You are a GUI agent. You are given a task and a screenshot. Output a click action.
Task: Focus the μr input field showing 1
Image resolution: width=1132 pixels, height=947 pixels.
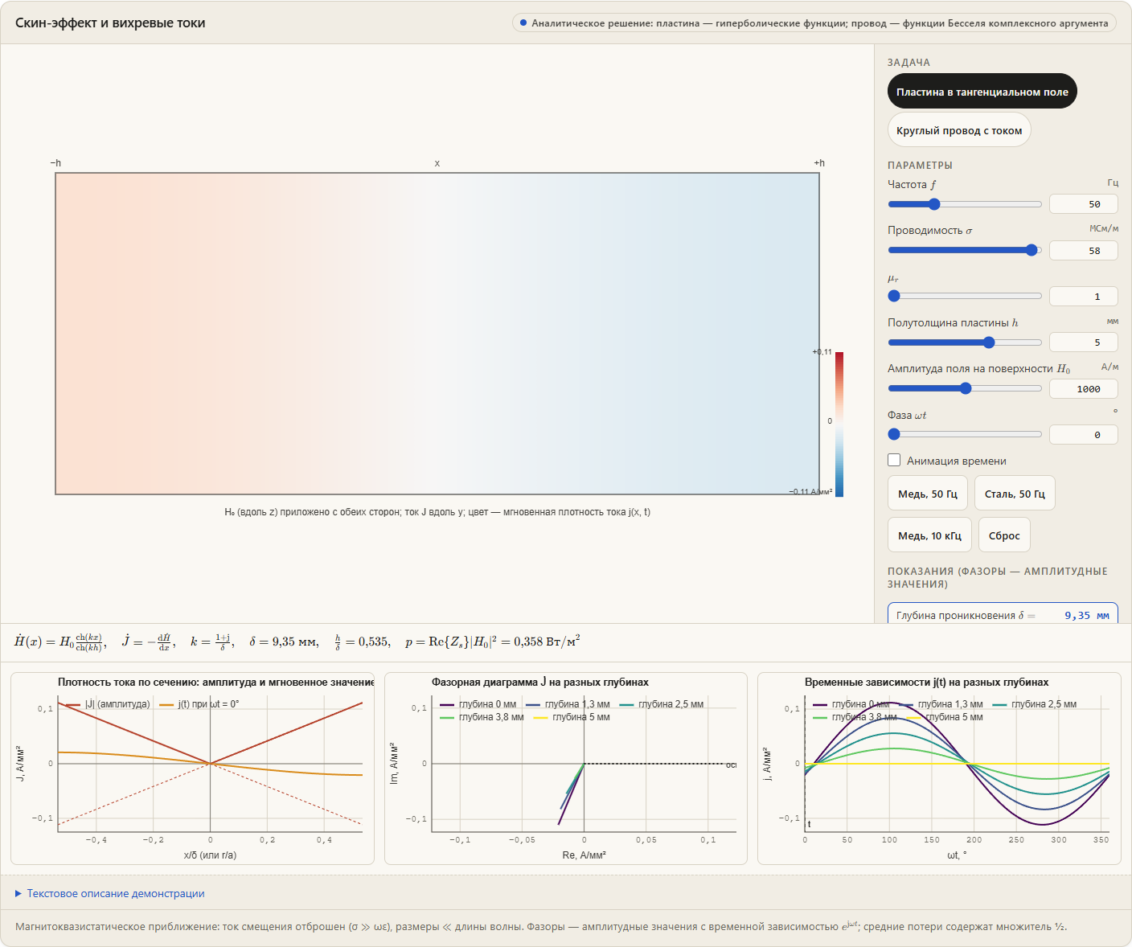point(1084,297)
